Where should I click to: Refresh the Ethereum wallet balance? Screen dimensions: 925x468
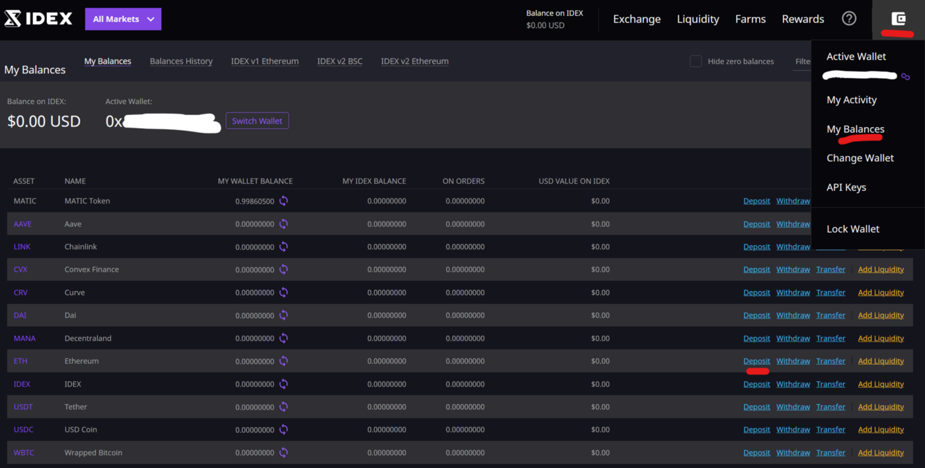[283, 361]
